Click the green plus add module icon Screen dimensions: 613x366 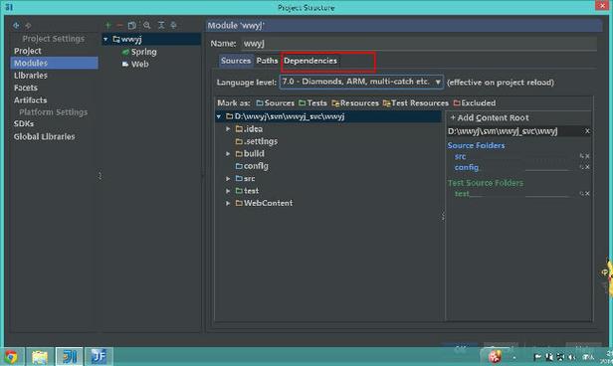(107, 25)
